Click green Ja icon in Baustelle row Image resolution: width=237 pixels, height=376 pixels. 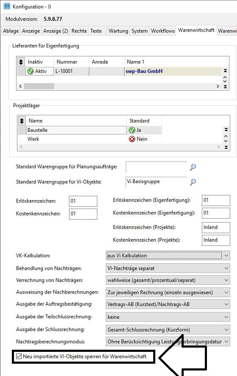coord(132,130)
